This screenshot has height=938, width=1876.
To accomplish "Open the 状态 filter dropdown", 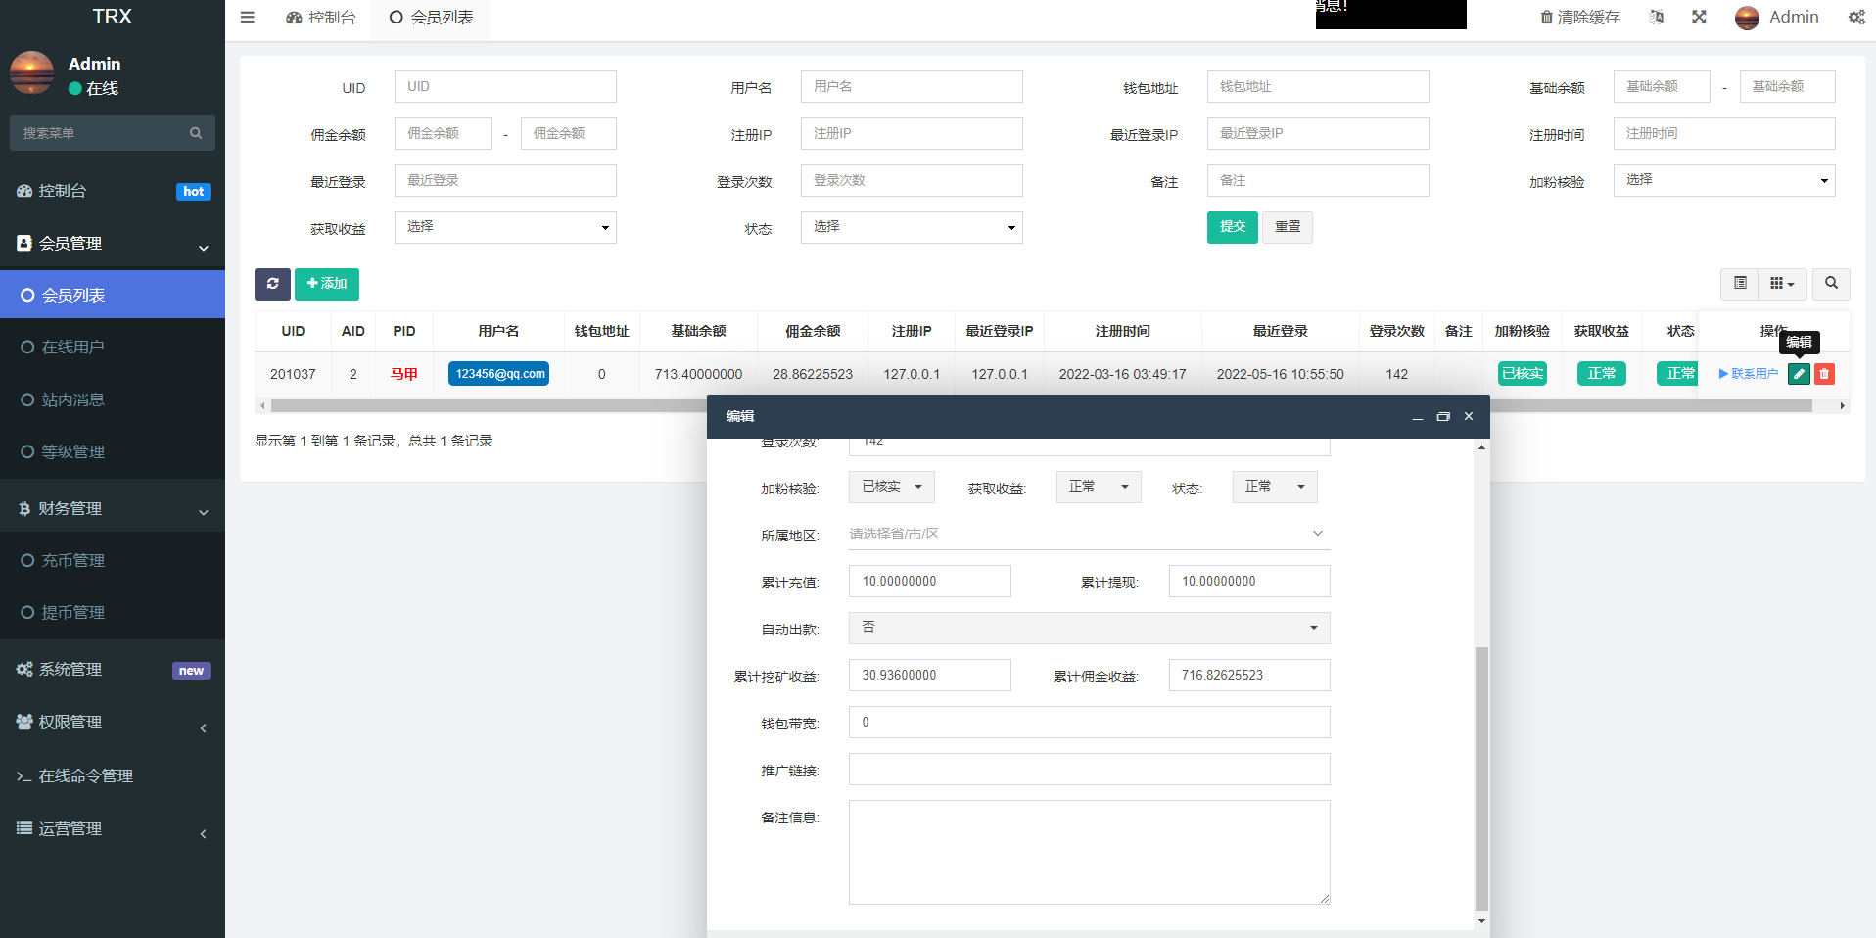I will coord(911,227).
